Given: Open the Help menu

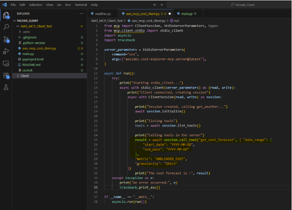Looking at the screenshot, I should [94, 5].
